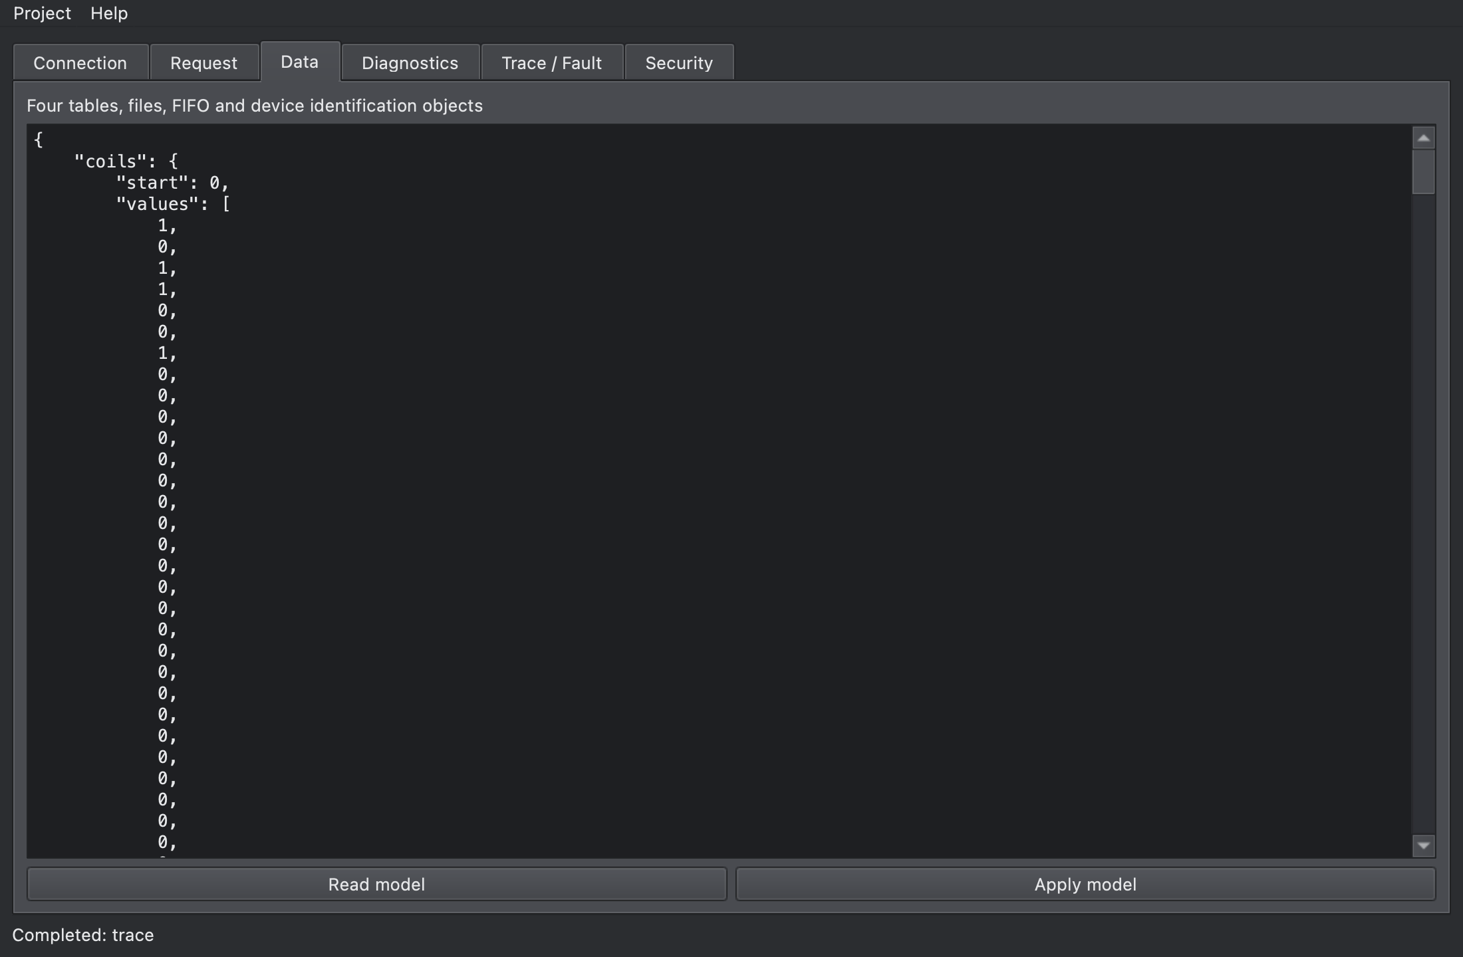Viewport: 1463px width, 957px height.
Task: Click the vertical scrollbar thumb
Action: point(1424,171)
